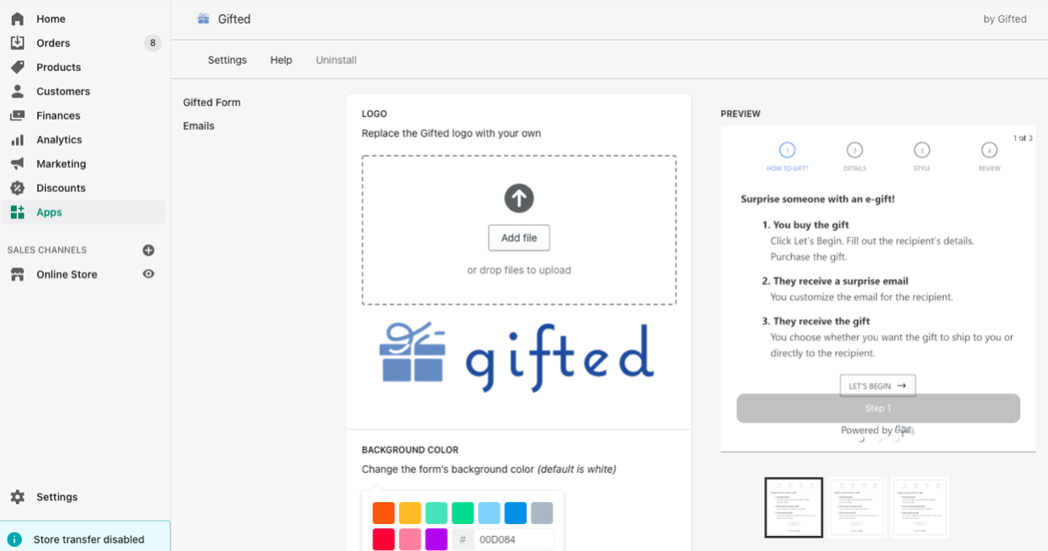
Task: Open the Marketing section
Action: pyautogui.click(x=61, y=163)
